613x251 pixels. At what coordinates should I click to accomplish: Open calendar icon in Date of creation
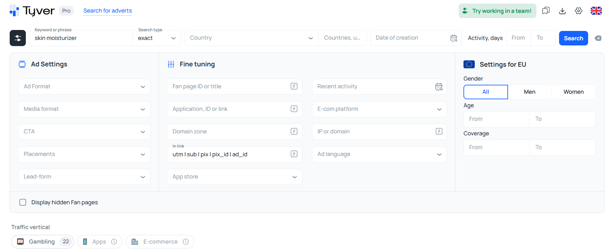[x=454, y=38]
